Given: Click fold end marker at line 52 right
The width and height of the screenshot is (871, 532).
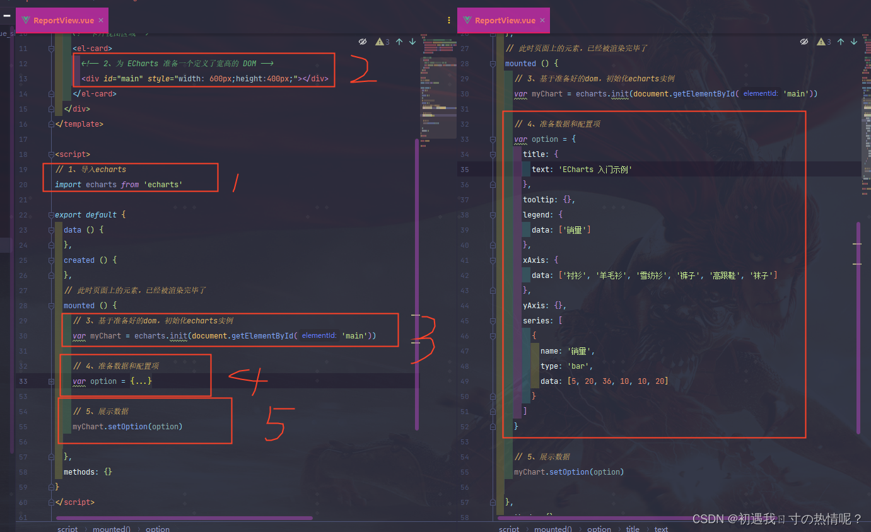Looking at the screenshot, I should coord(493,427).
